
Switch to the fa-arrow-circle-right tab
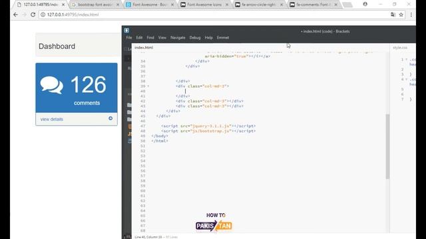coord(259,5)
